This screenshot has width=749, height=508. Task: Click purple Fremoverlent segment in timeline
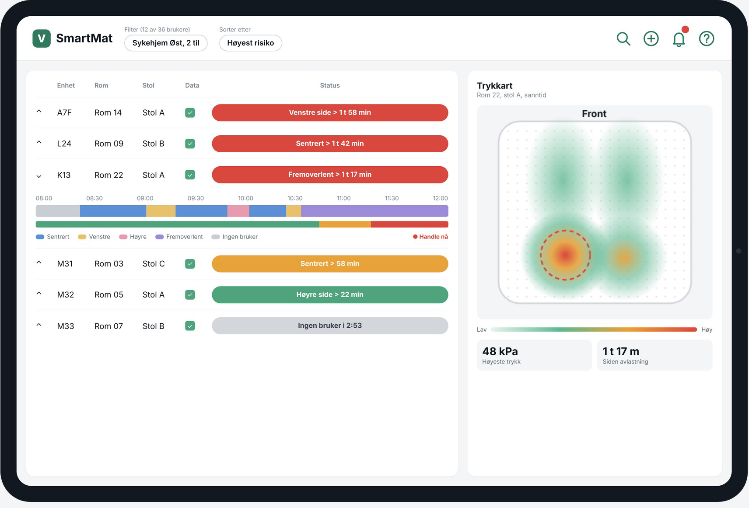click(x=374, y=211)
